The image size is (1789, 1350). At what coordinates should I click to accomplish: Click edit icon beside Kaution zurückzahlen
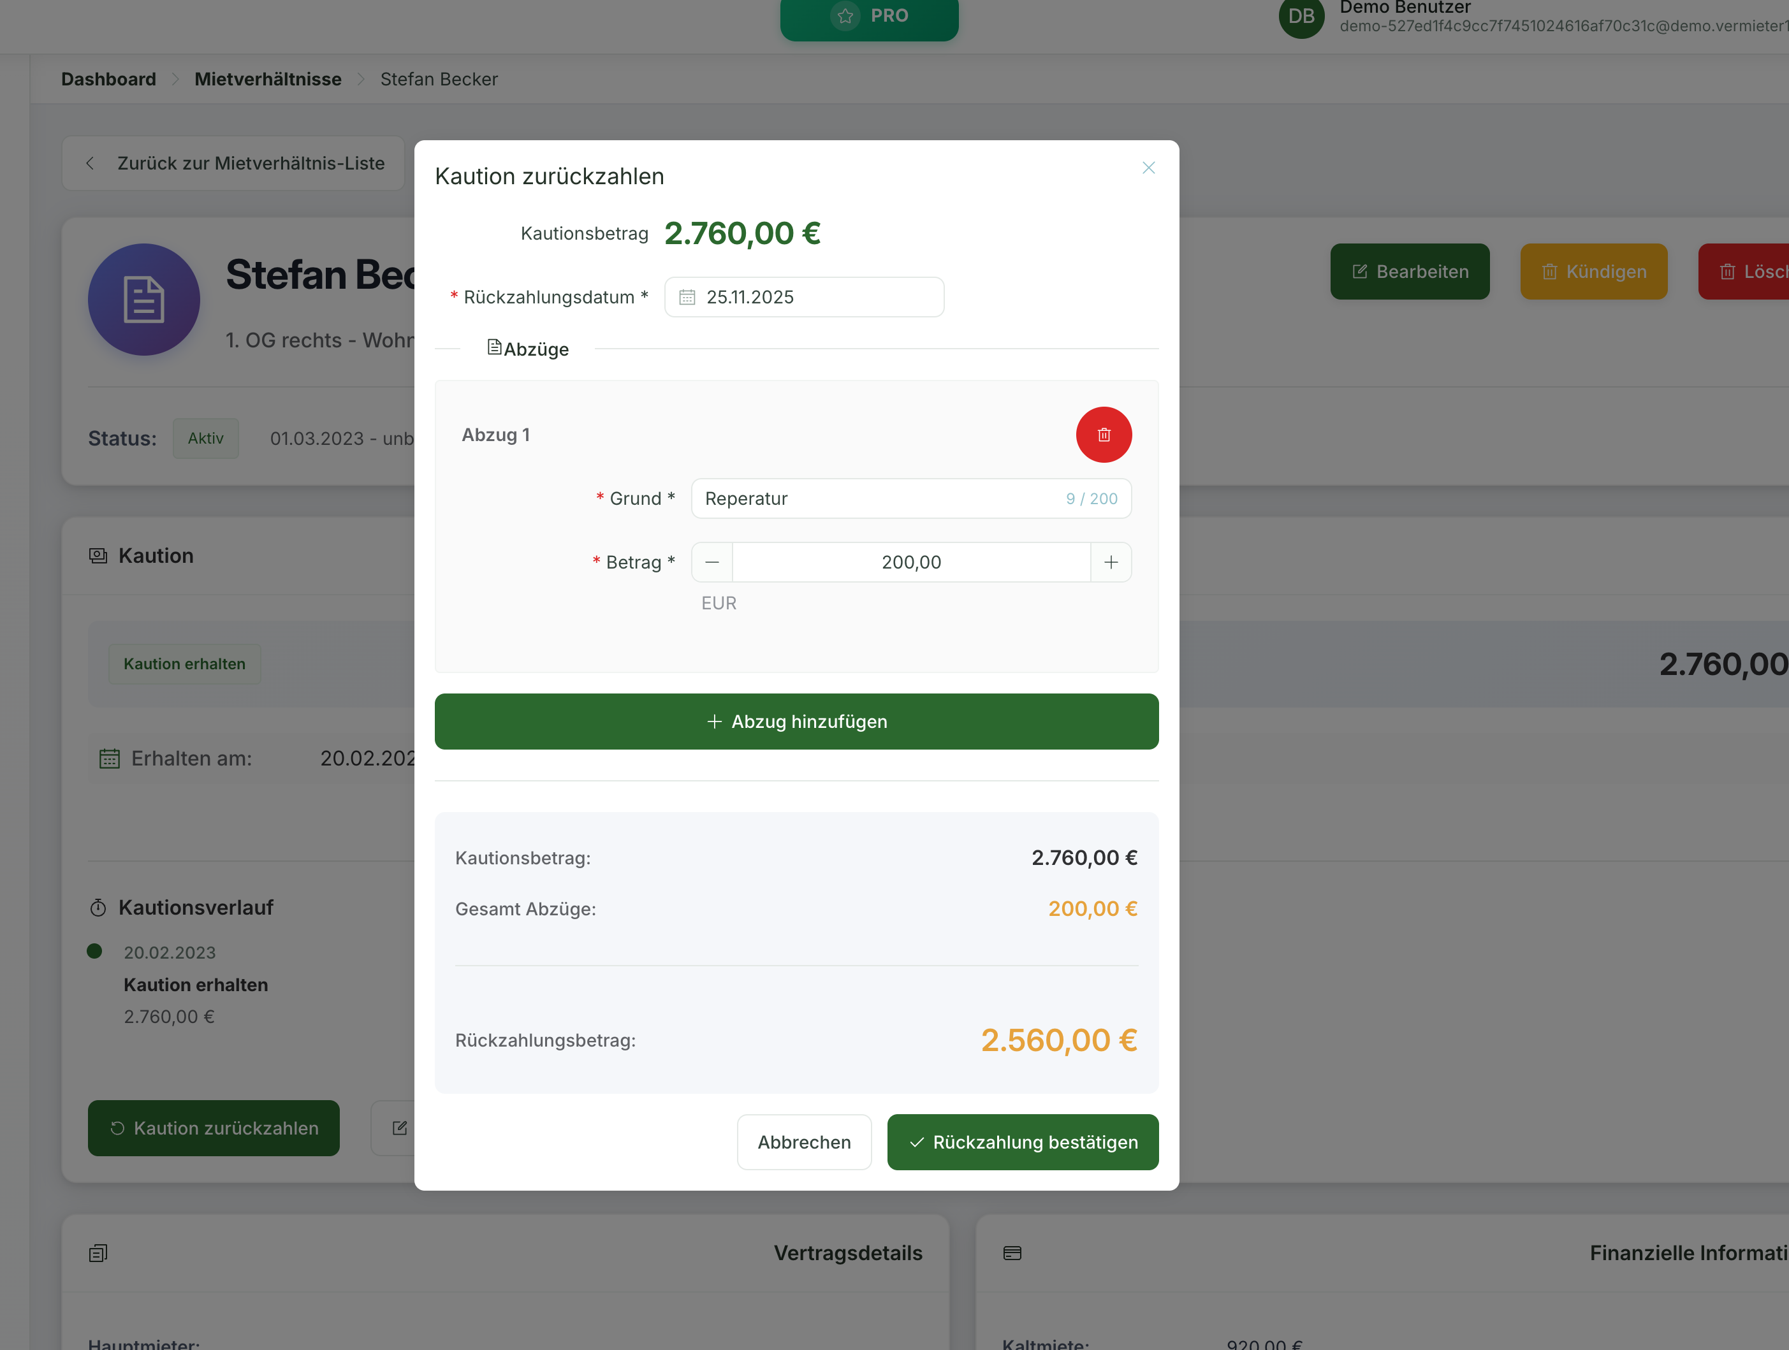click(400, 1128)
